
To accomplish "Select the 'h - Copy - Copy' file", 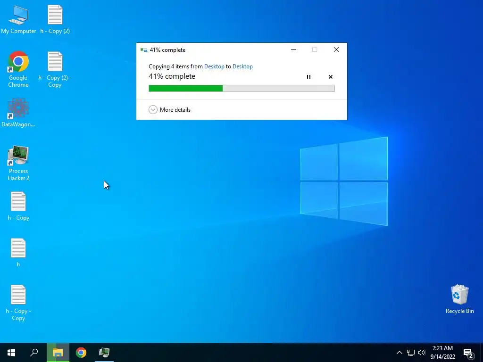I will [x=18, y=303].
